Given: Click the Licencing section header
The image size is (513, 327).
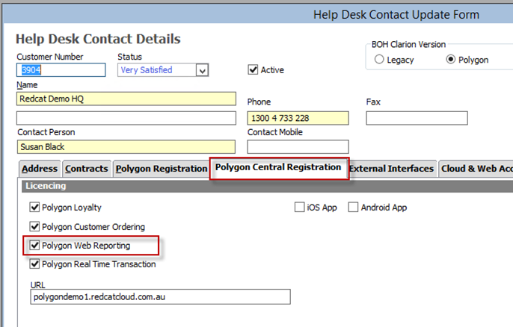Looking at the screenshot, I should [267, 186].
